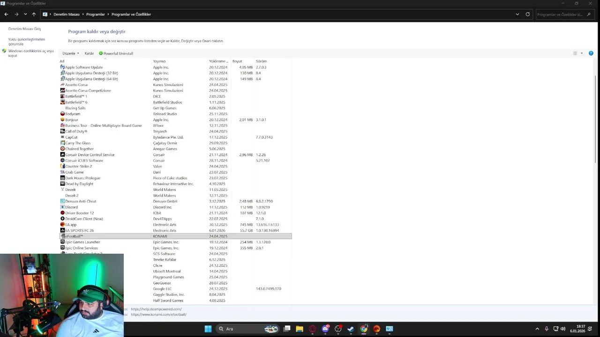Click the konami.com eFootball support link
The height and width of the screenshot is (337, 600).
point(158,315)
